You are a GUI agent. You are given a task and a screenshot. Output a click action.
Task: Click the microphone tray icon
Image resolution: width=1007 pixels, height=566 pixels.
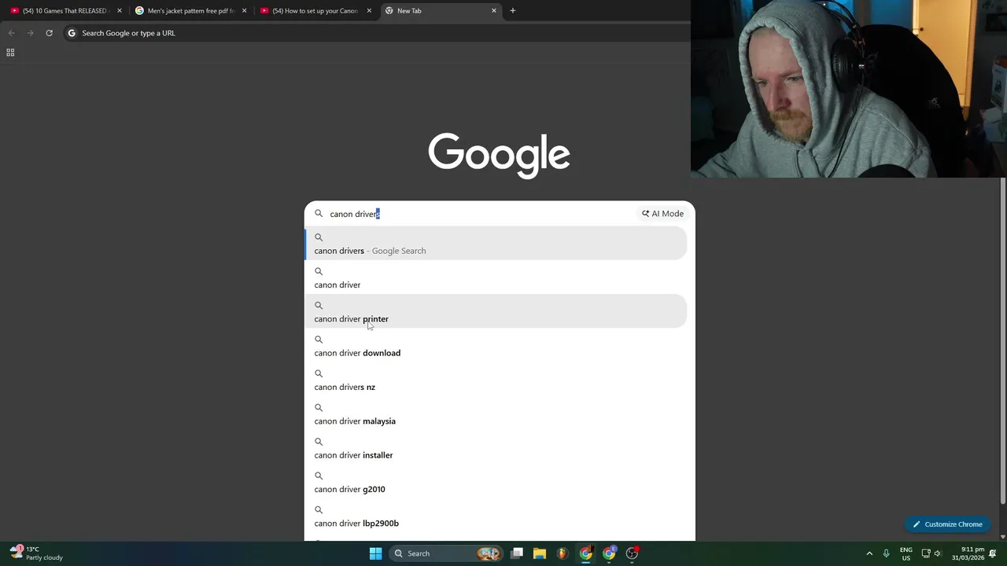pos(886,553)
